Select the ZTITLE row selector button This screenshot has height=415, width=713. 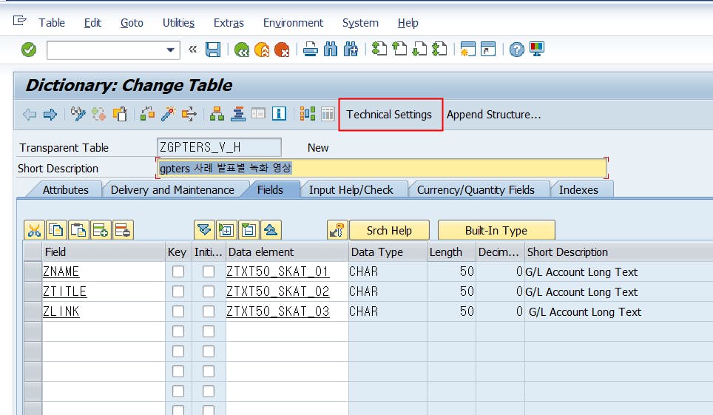(x=33, y=291)
